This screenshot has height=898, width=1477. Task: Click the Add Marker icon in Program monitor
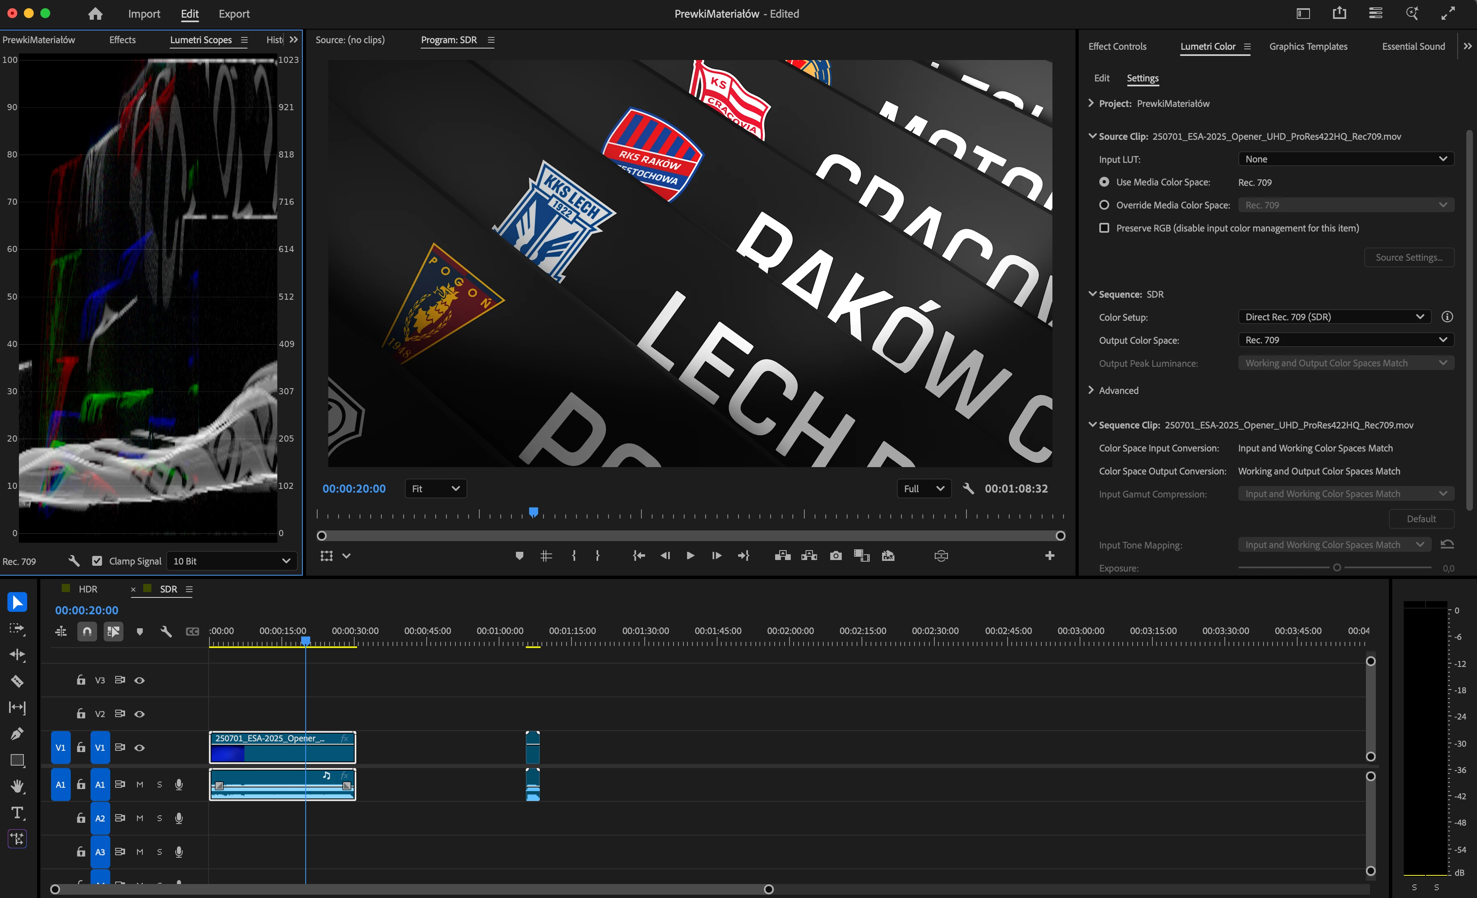[x=519, y=556]
